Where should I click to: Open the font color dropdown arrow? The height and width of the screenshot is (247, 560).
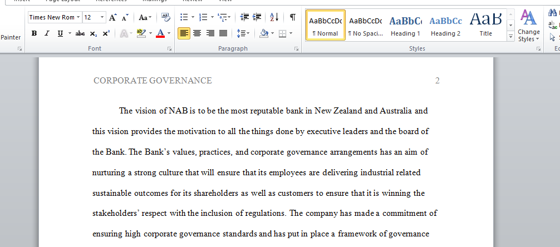[x=169, y=33]
